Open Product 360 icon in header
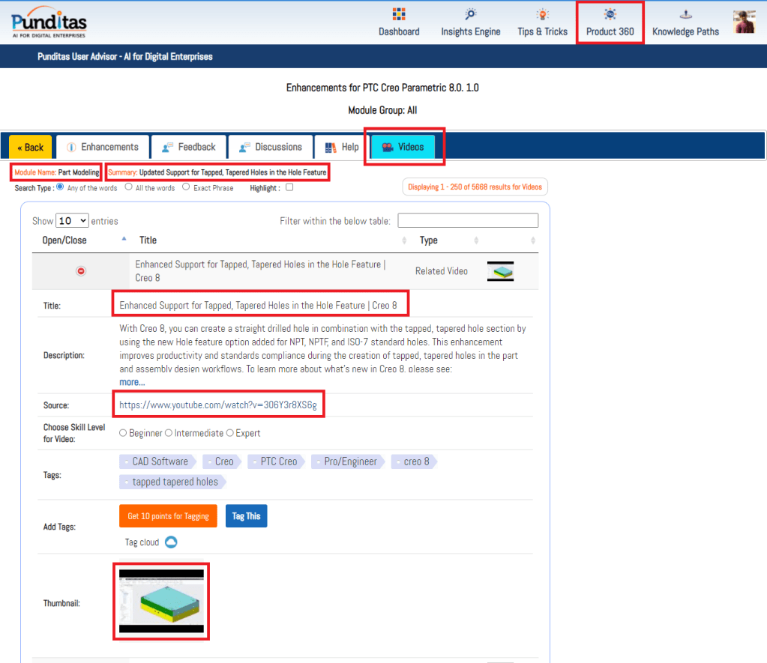 [x=610, y=14]
